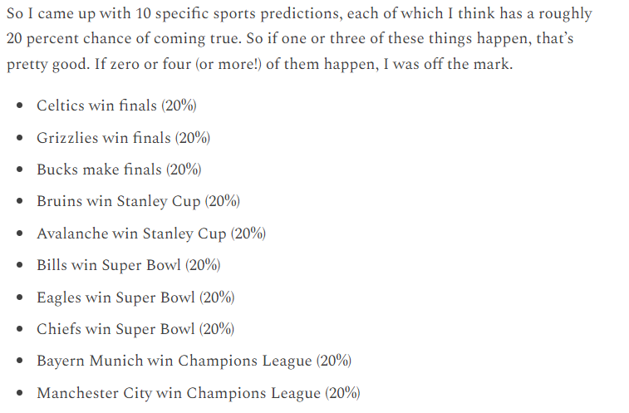Click the Chiefs win Super Bowl line
Viewport: 629px width, 413px height.
[x=135, y=329]
